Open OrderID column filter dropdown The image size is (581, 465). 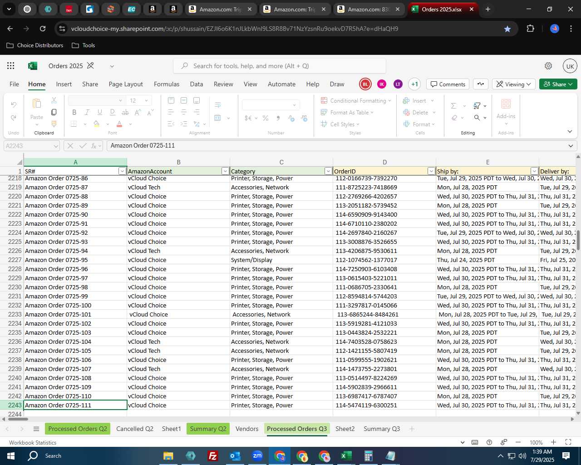pyautogui.click(x=431, y=171)
